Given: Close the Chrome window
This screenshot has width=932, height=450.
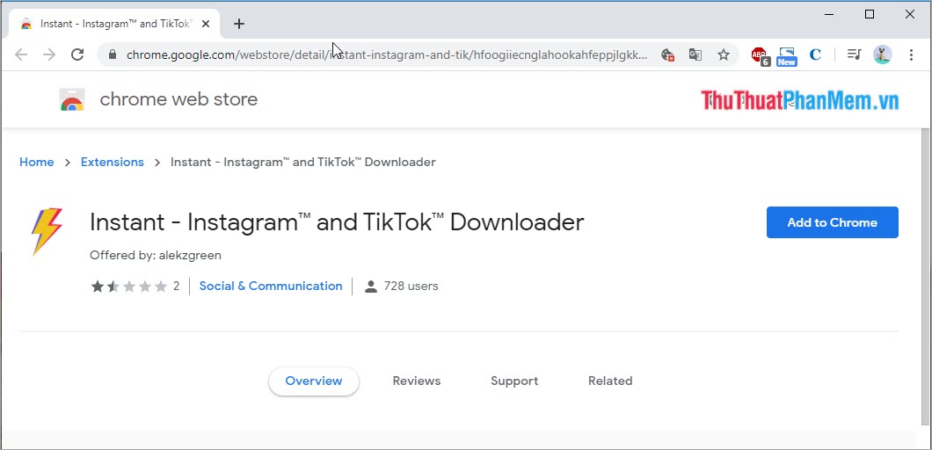Looking at the screenshot, I should point(910,14).
